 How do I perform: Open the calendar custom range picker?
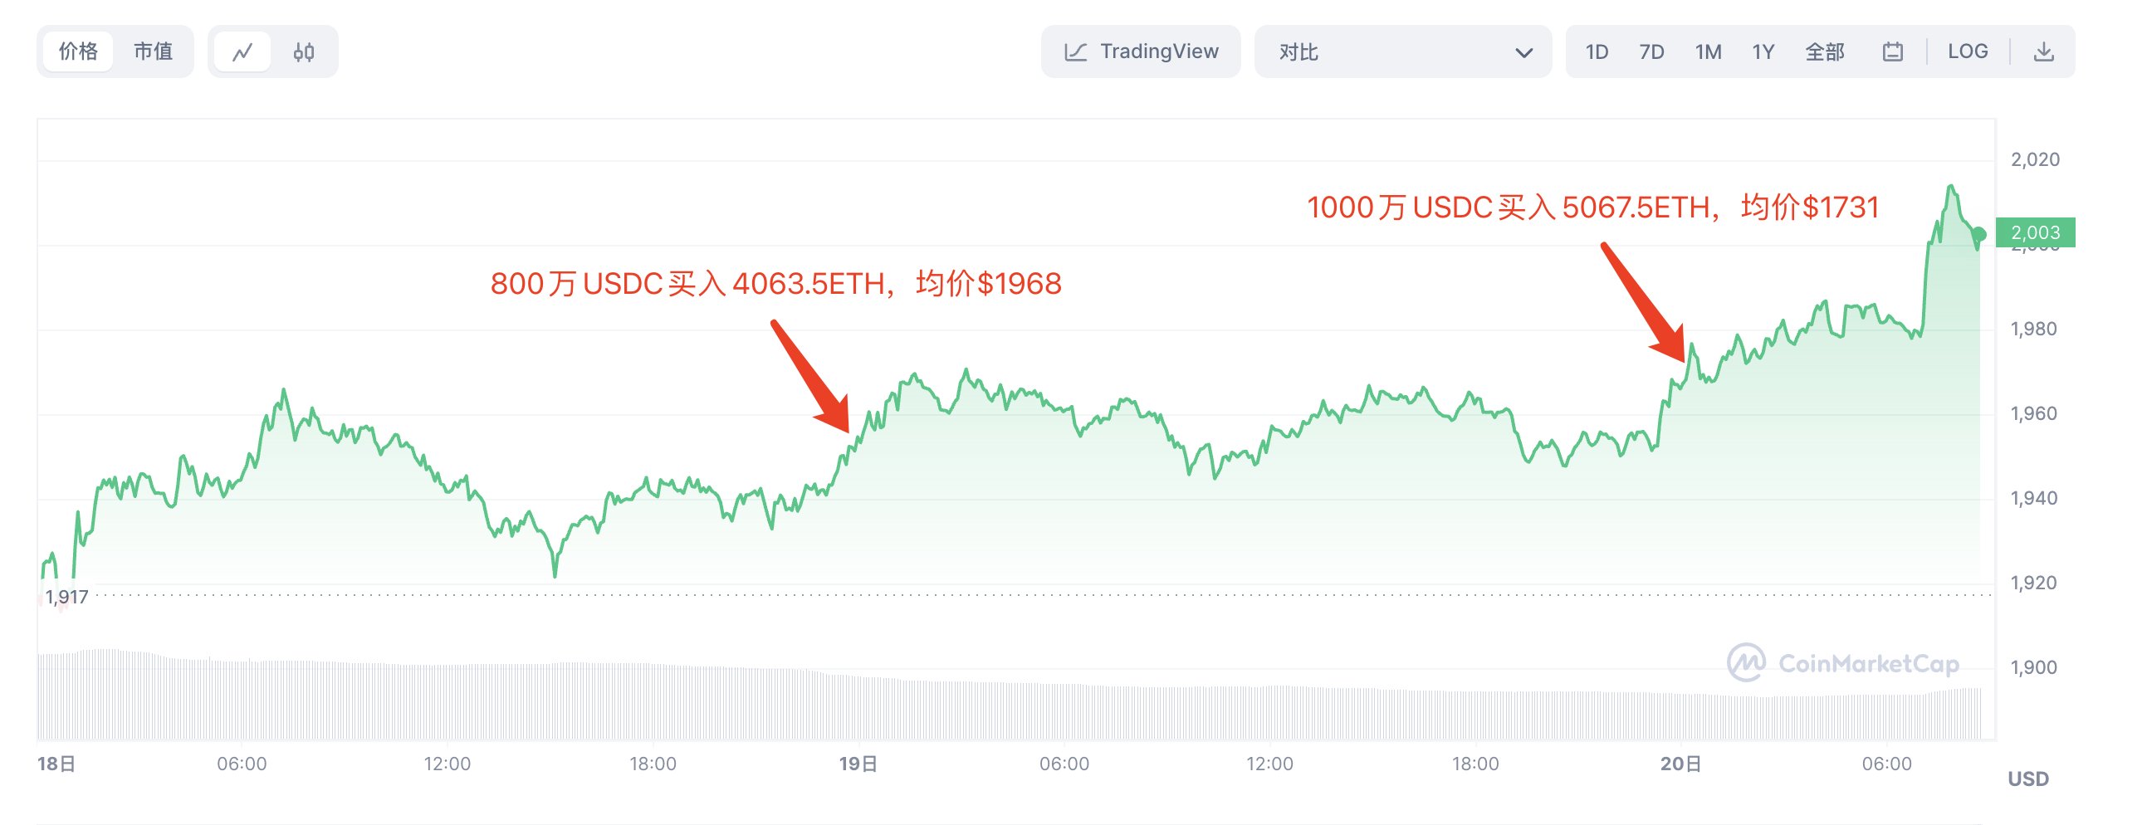pyautogui.click(x=1893, y=51)
